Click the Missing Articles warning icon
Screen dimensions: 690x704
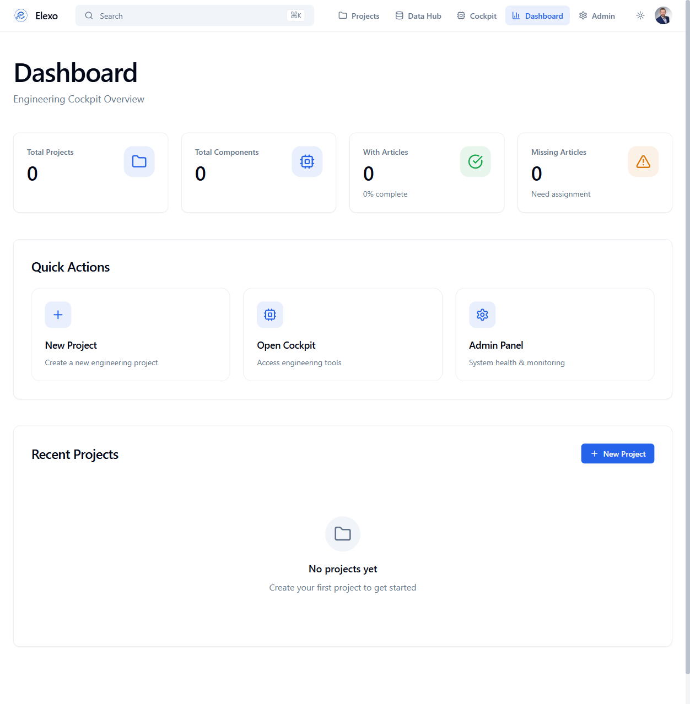coord(643,161)
